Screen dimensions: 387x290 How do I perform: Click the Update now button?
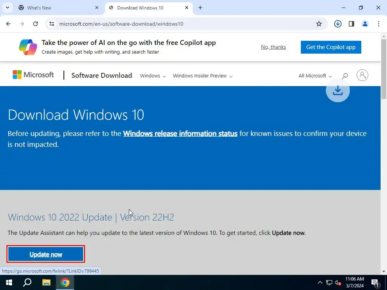click(x=46, y=254)
